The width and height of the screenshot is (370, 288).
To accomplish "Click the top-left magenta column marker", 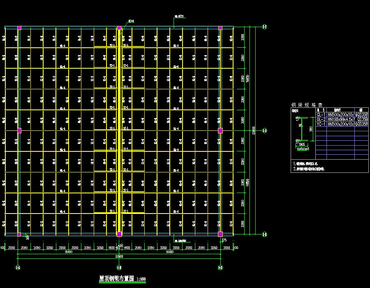I will [19, 28].
